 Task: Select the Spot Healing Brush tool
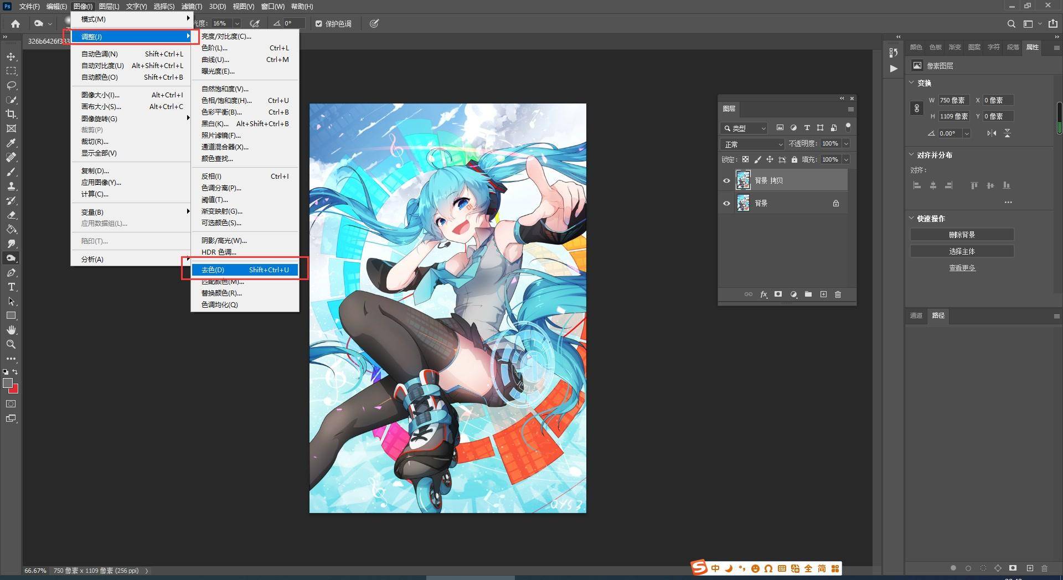click(11, 157)
